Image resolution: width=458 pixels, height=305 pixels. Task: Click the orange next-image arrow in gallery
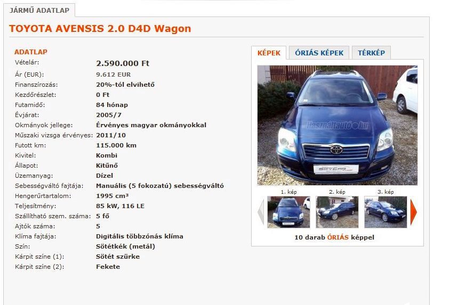[x=414, y=212]
